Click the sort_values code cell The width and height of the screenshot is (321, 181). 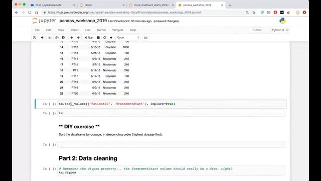[x=172, y=104]
